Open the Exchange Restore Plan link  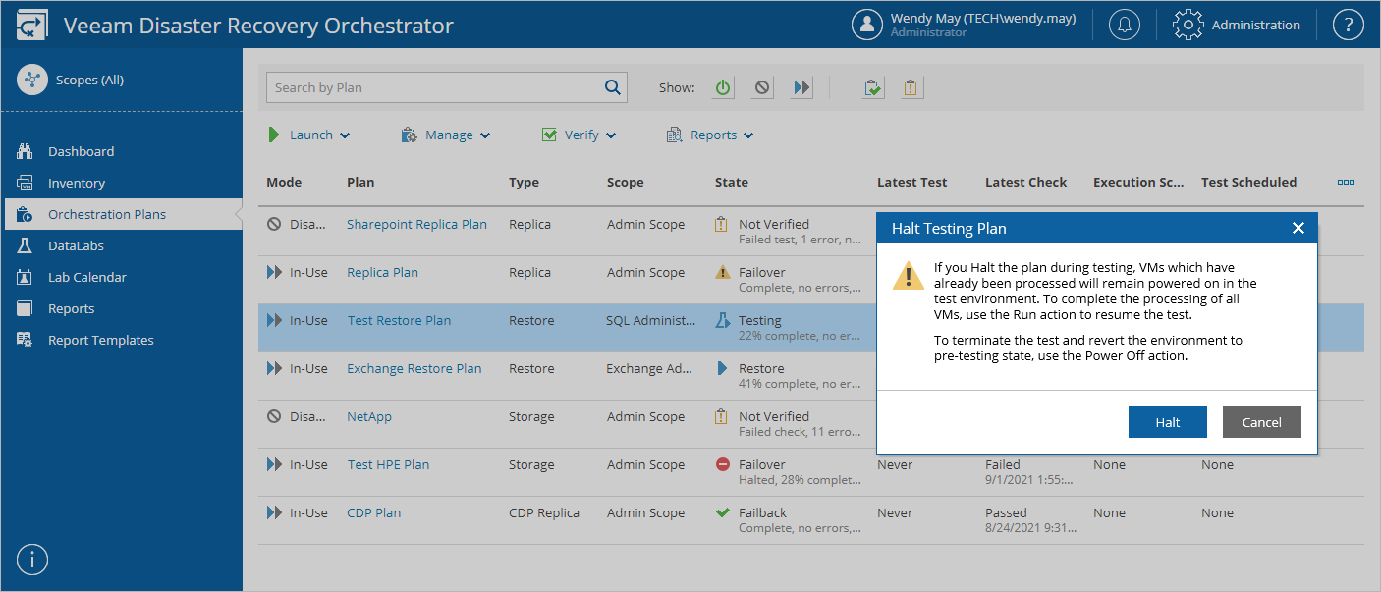pos(414,368)
